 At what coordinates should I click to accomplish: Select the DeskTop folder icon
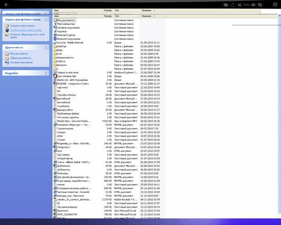tap(55, 46)
